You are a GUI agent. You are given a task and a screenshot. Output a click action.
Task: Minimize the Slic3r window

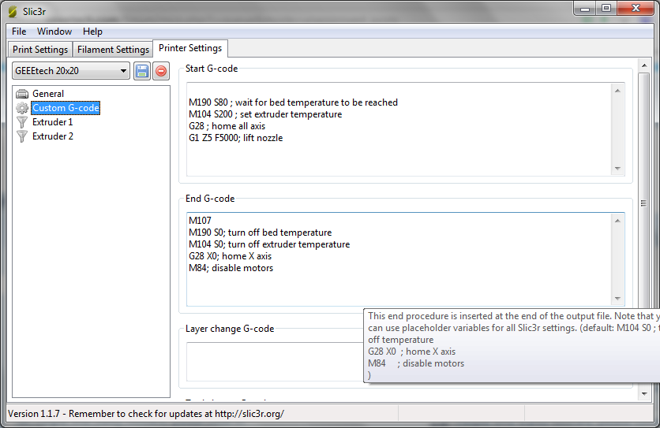[x=585, y=9]
